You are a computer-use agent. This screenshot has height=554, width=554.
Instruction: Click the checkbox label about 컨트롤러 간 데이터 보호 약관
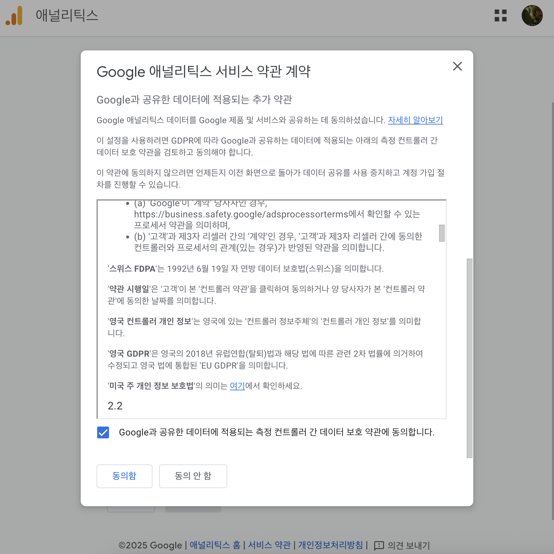(x=277, y=432)
